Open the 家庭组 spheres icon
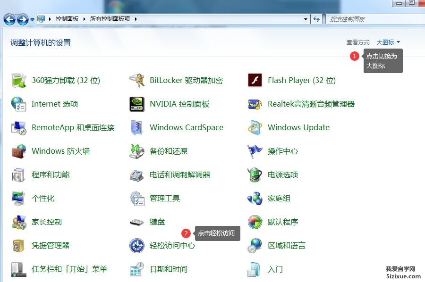Image resolution: width=425 pixels, height=282 pixels. 255,199
